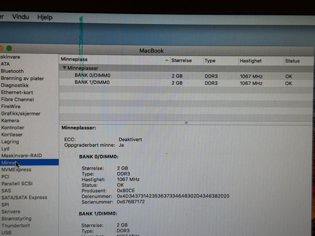Screen dimensions: 315x236
Task: Click the BANK 0/DIMM0: detail heading
Action: click(99, 157)
